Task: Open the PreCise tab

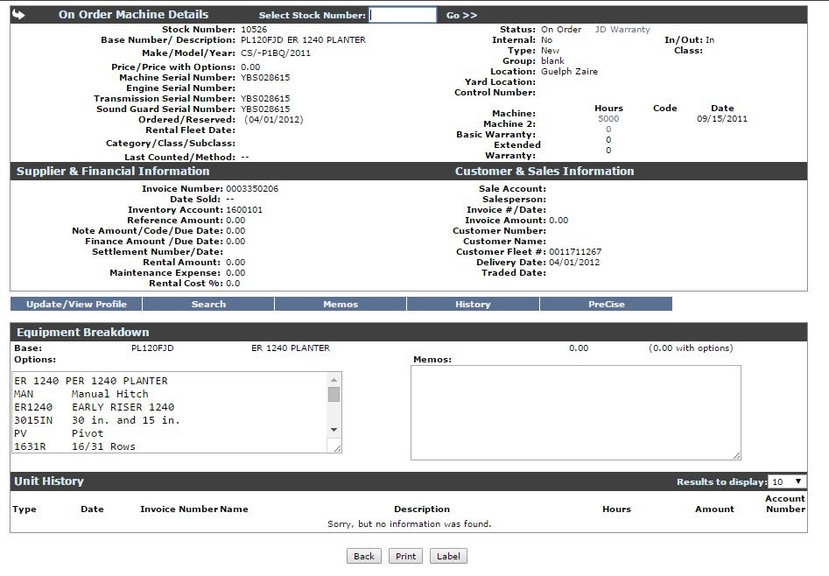Action: pos(606,305)
